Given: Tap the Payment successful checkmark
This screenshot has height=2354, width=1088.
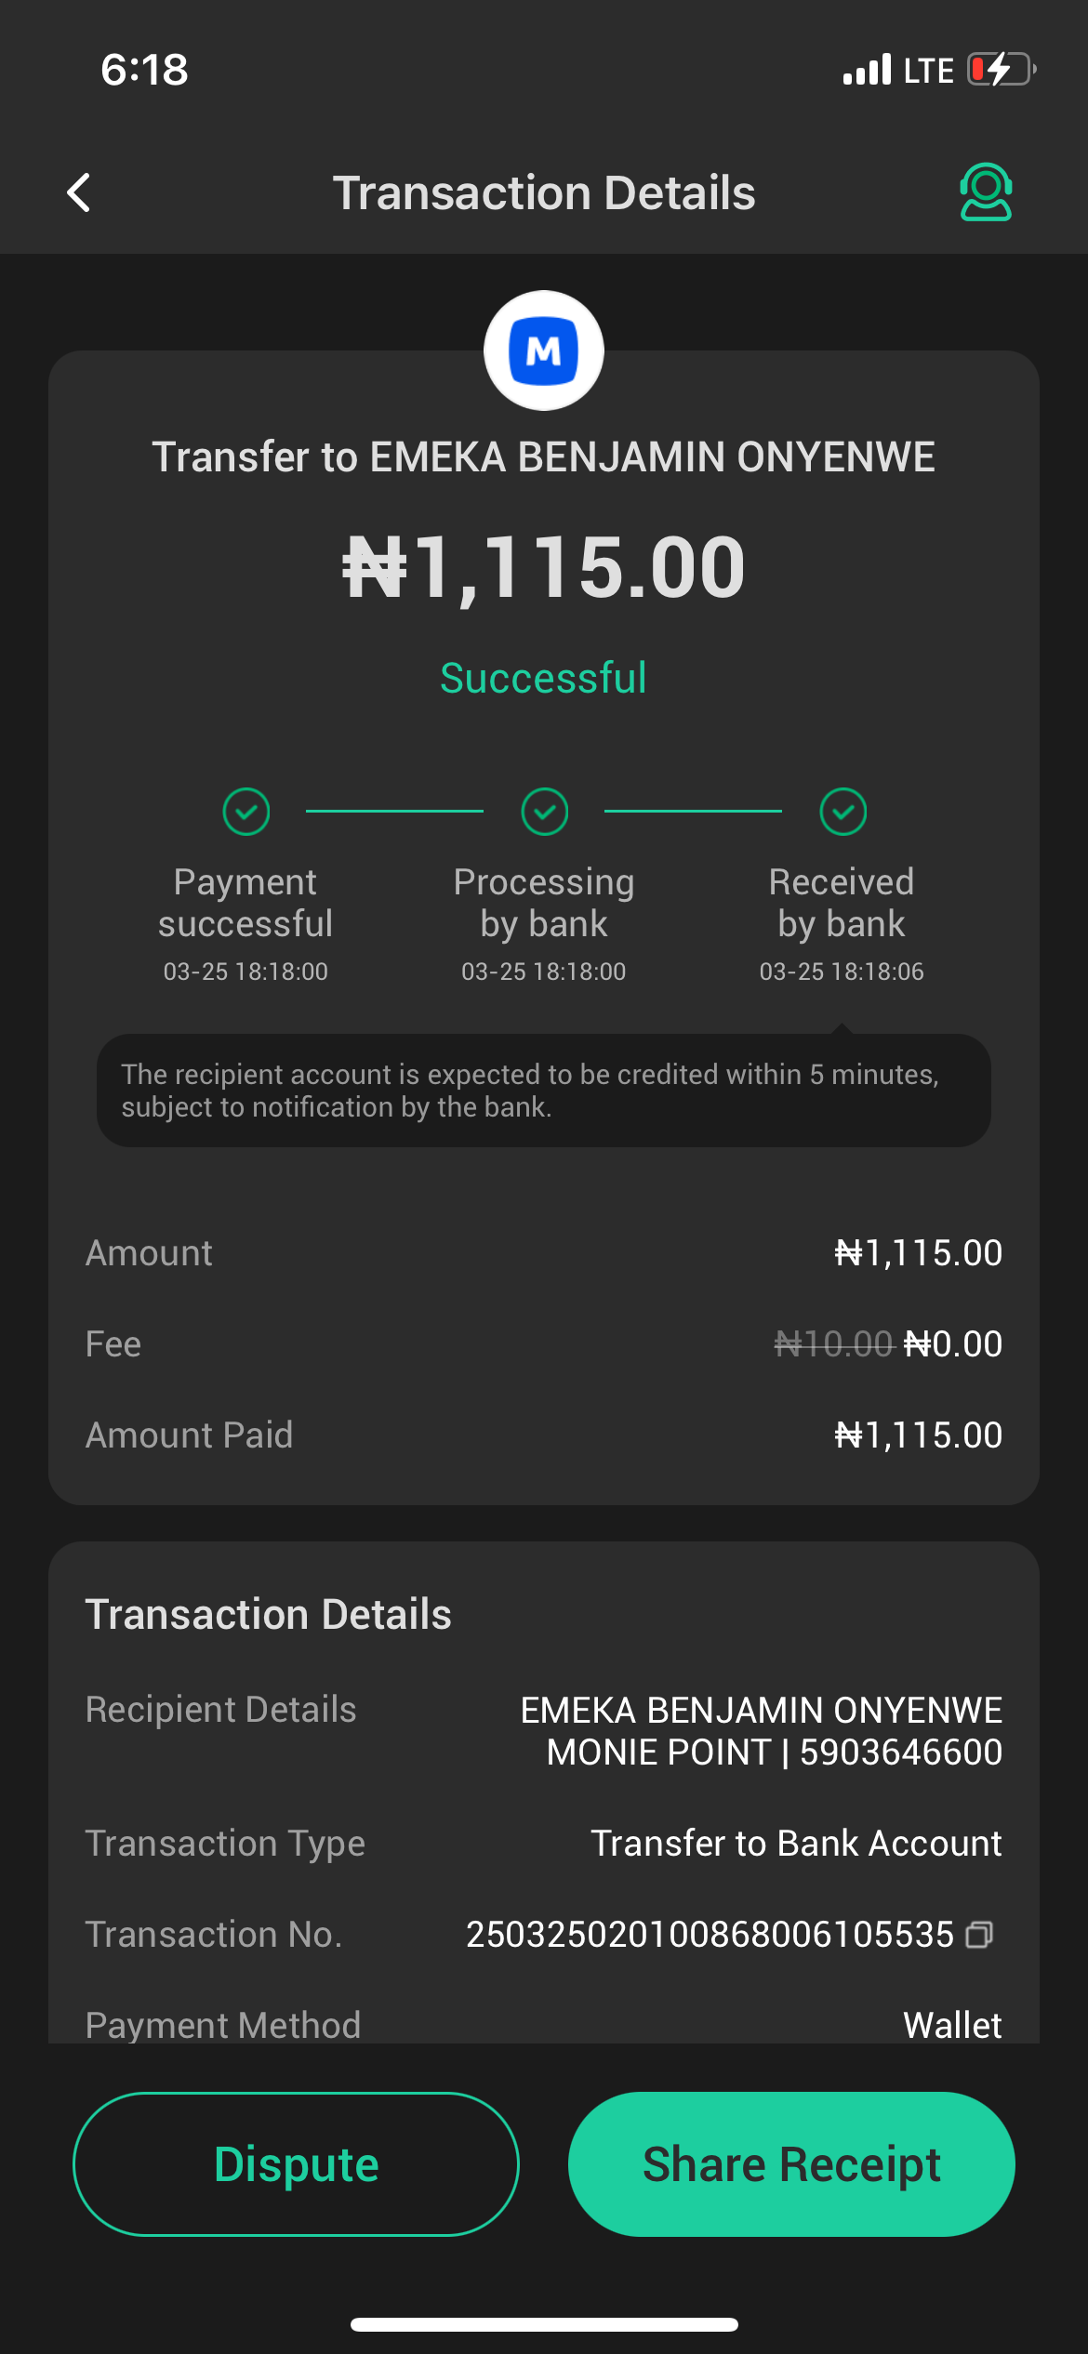Looking at the screenshot, I should [x=246, y=812].
